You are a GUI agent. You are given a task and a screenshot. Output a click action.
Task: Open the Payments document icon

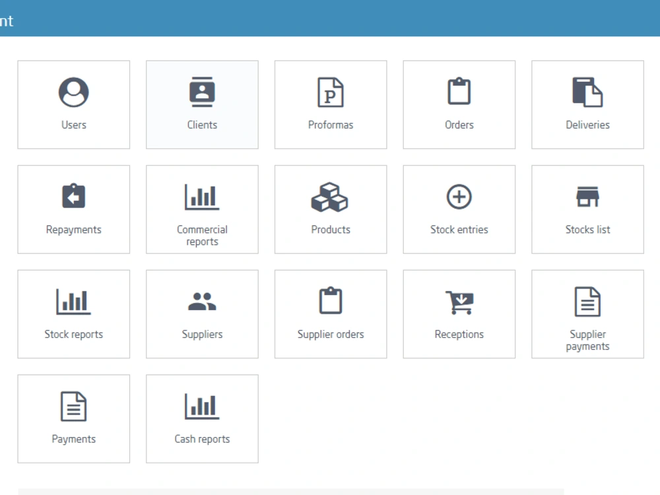[x=74, y=407]
